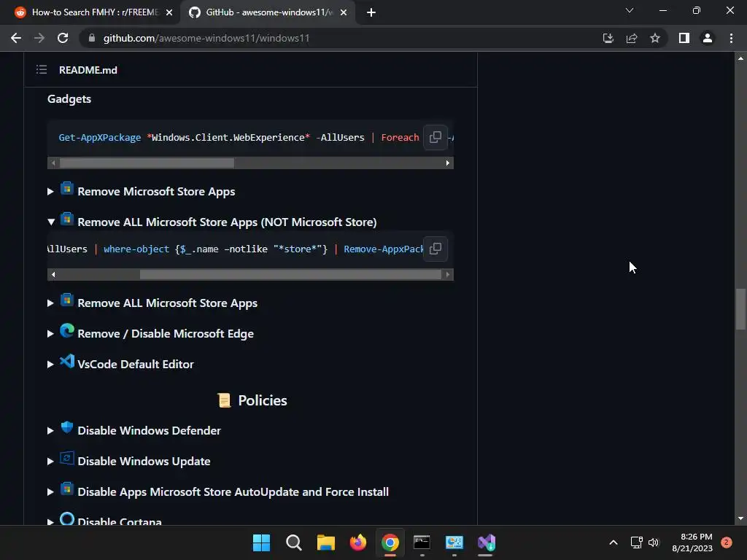Click README.md file title
This screenshot has height=560, width=747.
point(88,70)
